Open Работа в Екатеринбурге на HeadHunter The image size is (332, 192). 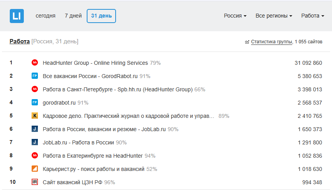click(x=93, y=156)
